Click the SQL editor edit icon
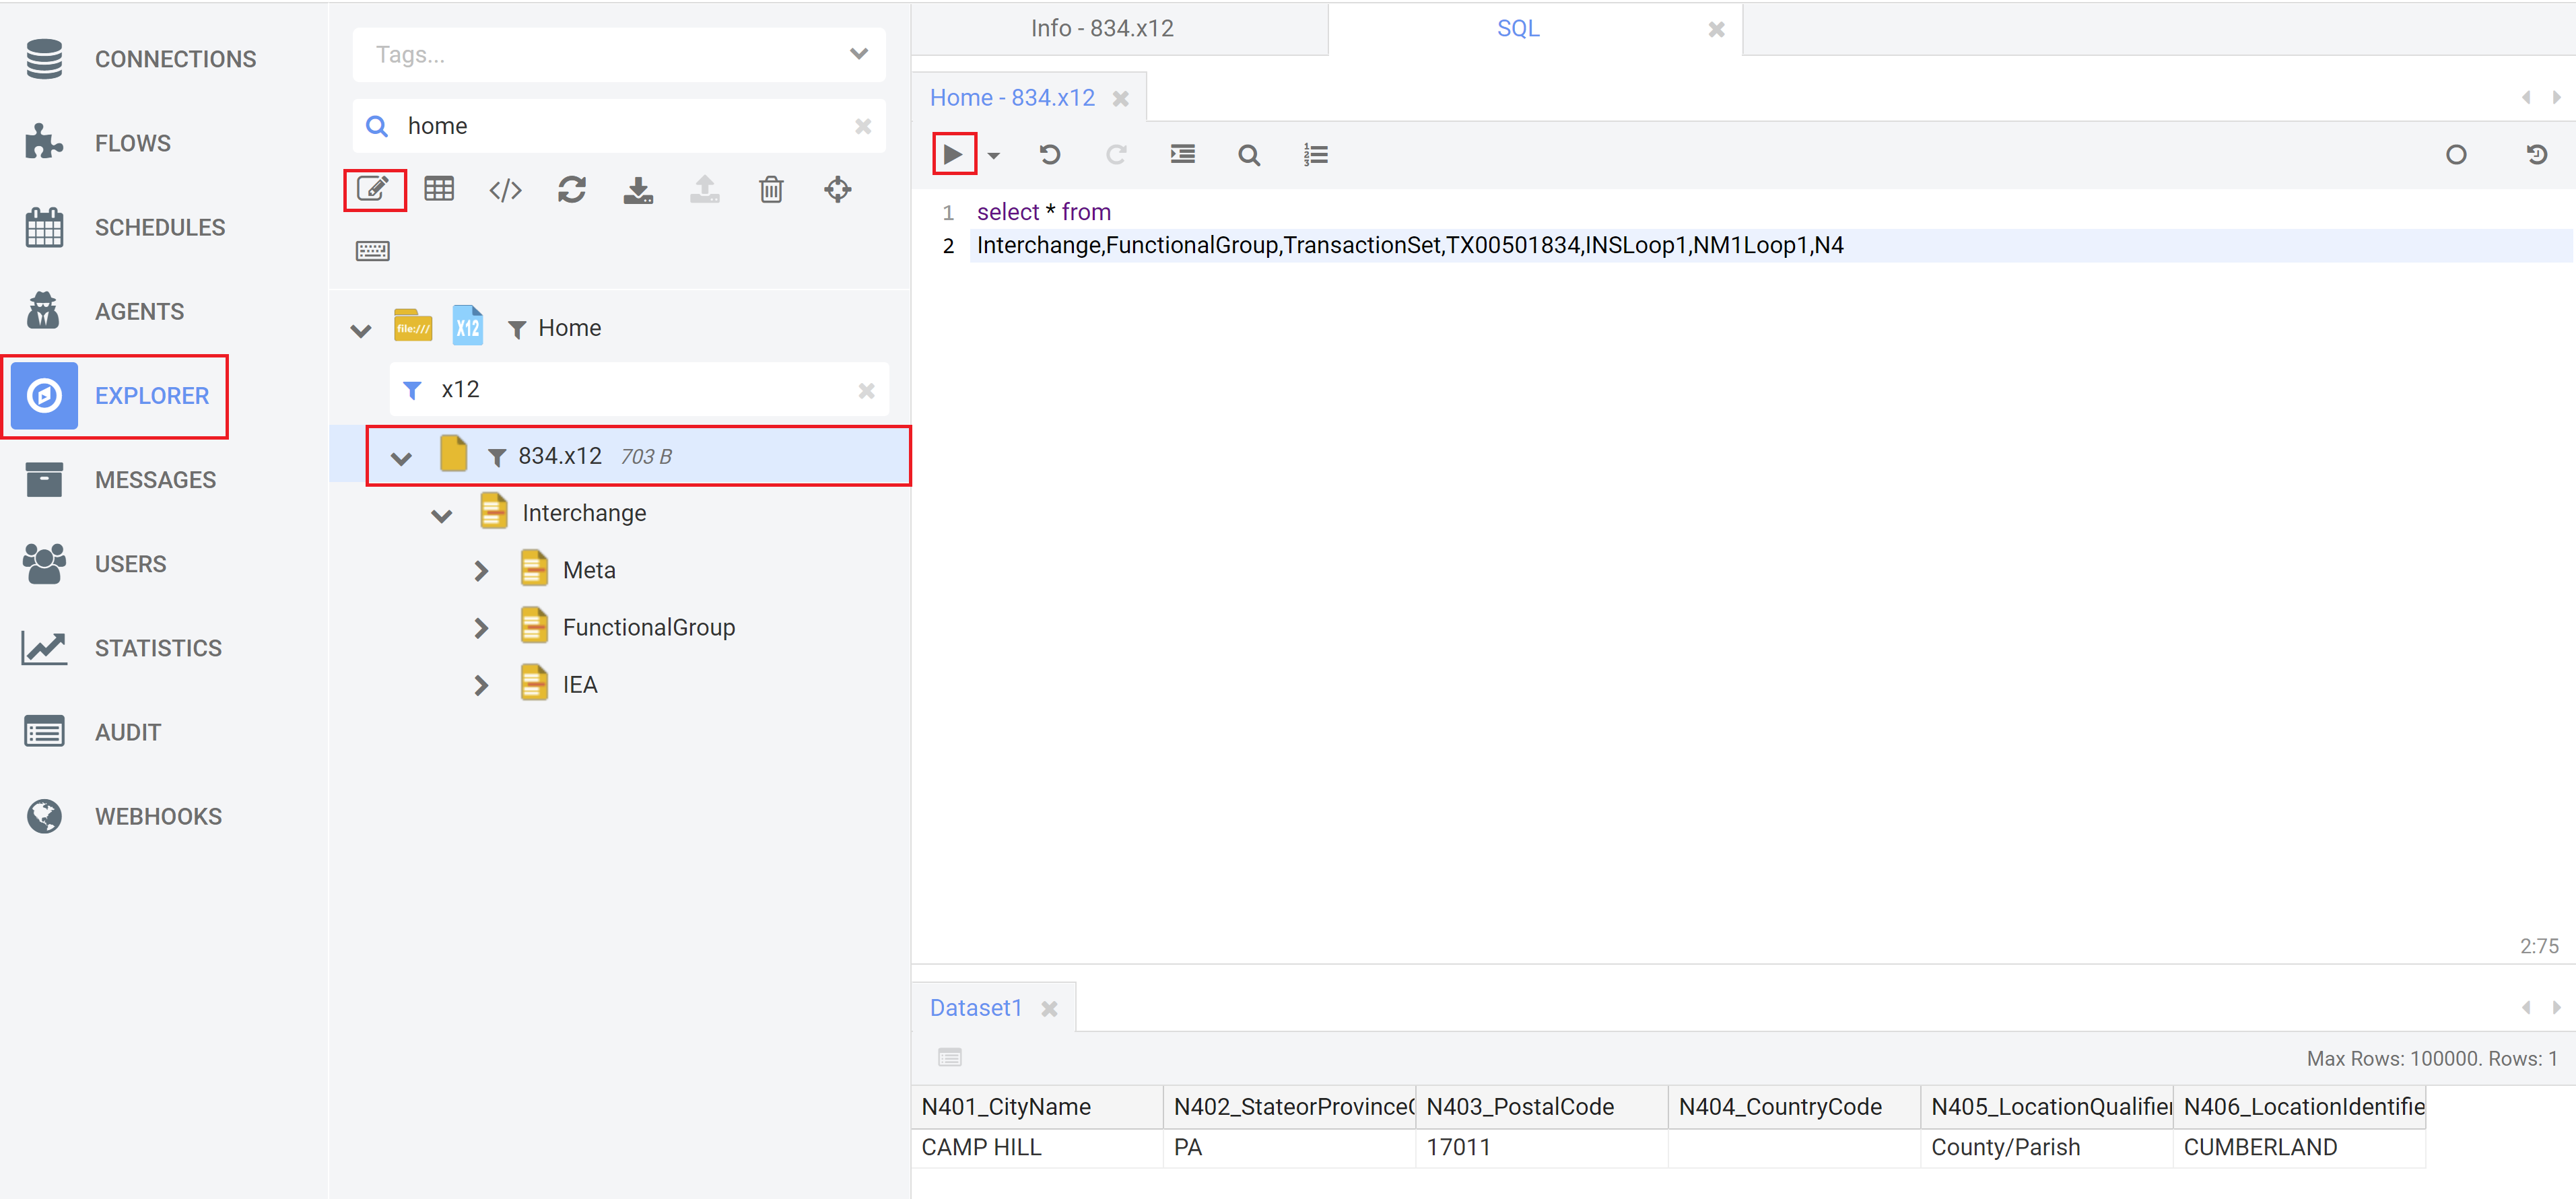 coord(373,189)
